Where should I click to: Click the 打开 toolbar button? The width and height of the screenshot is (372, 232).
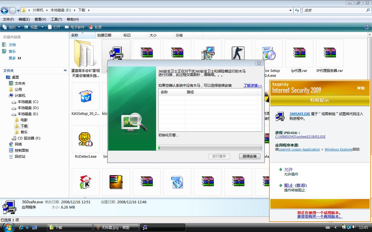tap(54, 27)
